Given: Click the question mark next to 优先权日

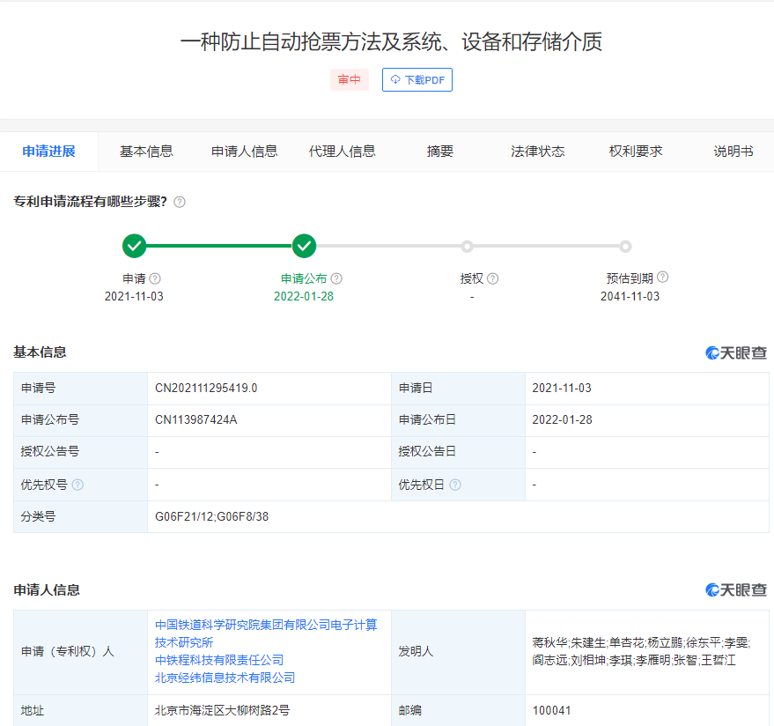Looking at the screenshot, I should pyautogui.click(x=454, y=485).
